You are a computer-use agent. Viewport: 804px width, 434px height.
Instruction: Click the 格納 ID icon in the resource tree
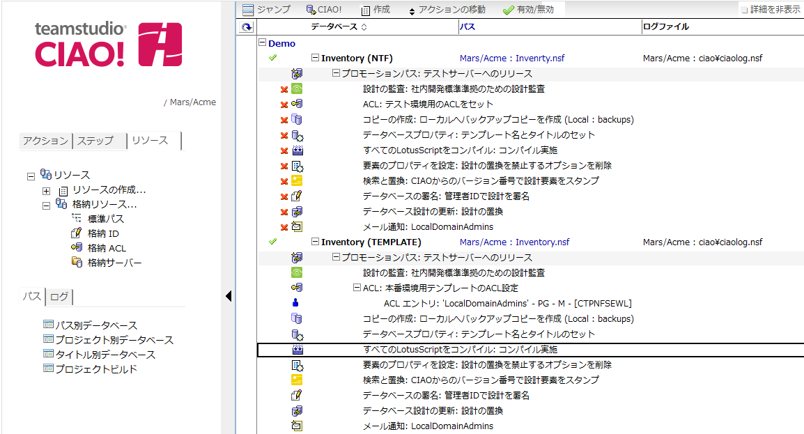coord(77,233)
